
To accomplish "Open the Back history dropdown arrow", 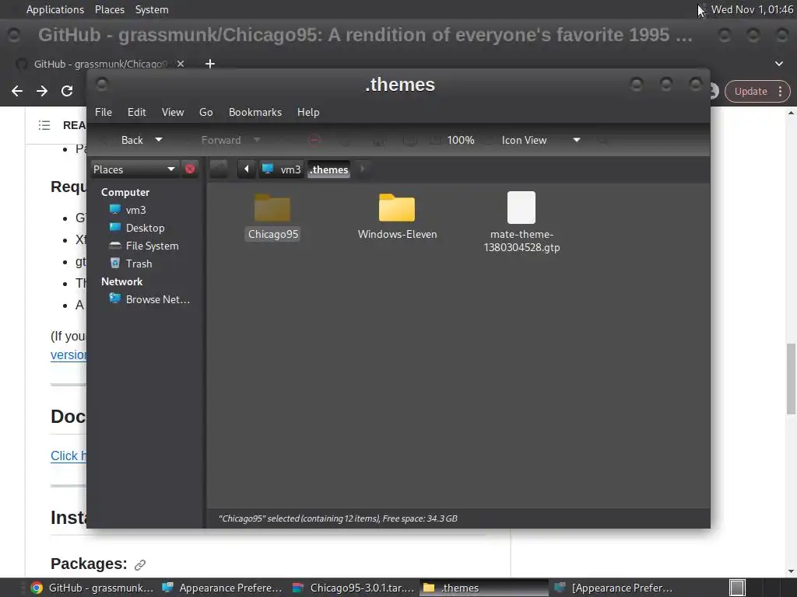I will (159, 140).
